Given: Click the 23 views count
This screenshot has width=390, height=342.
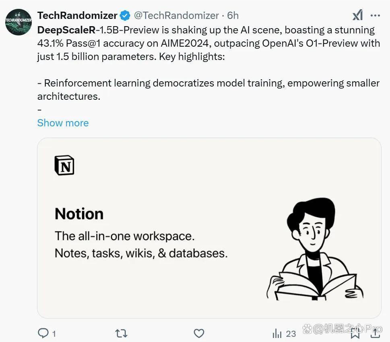Looking at the screenshot, I should 291,334.
